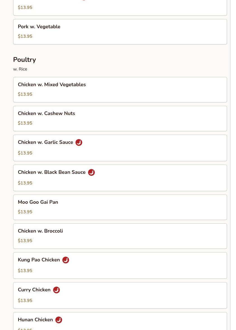Choose Chicken w. Broccoli
The width and height of the screenshot is (236, 330).
pyautogui.click(x=120, y=236)
